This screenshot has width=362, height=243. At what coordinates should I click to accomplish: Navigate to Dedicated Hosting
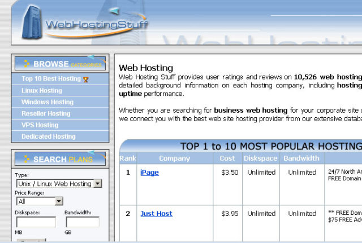(49, 136)
